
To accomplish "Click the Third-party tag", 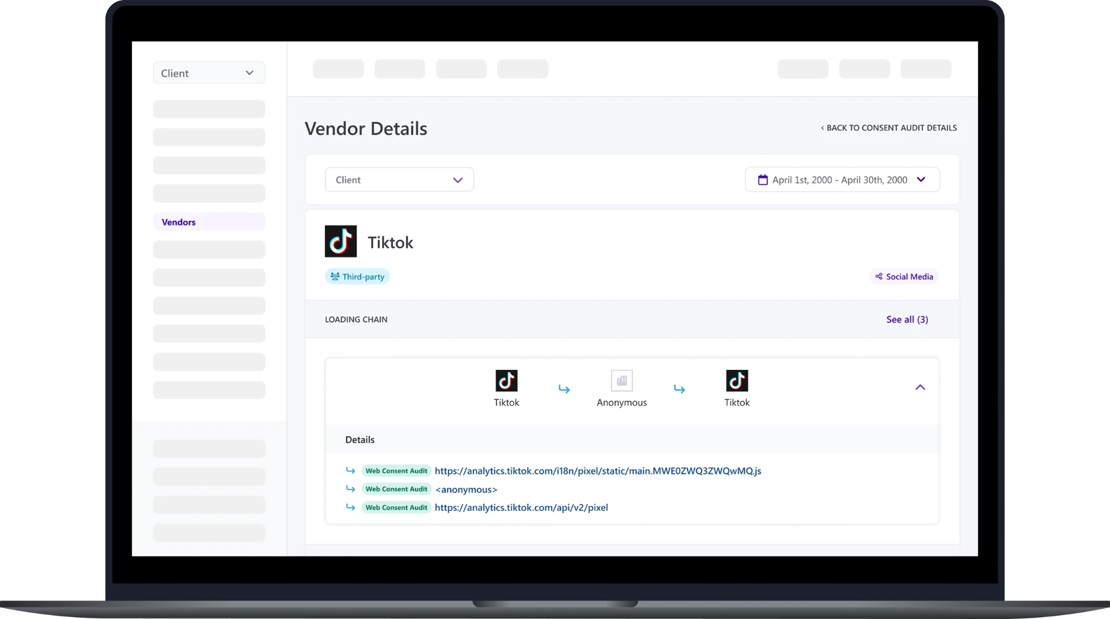I will [x=357, y=276].
